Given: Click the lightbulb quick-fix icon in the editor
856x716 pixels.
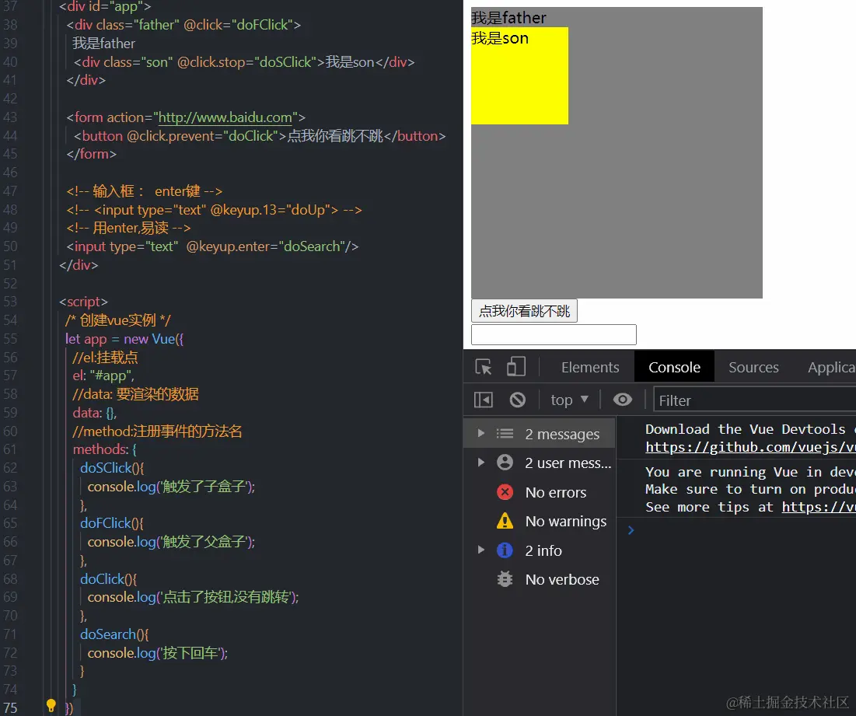Looking at the screenshot, I should tap(51, 705).
